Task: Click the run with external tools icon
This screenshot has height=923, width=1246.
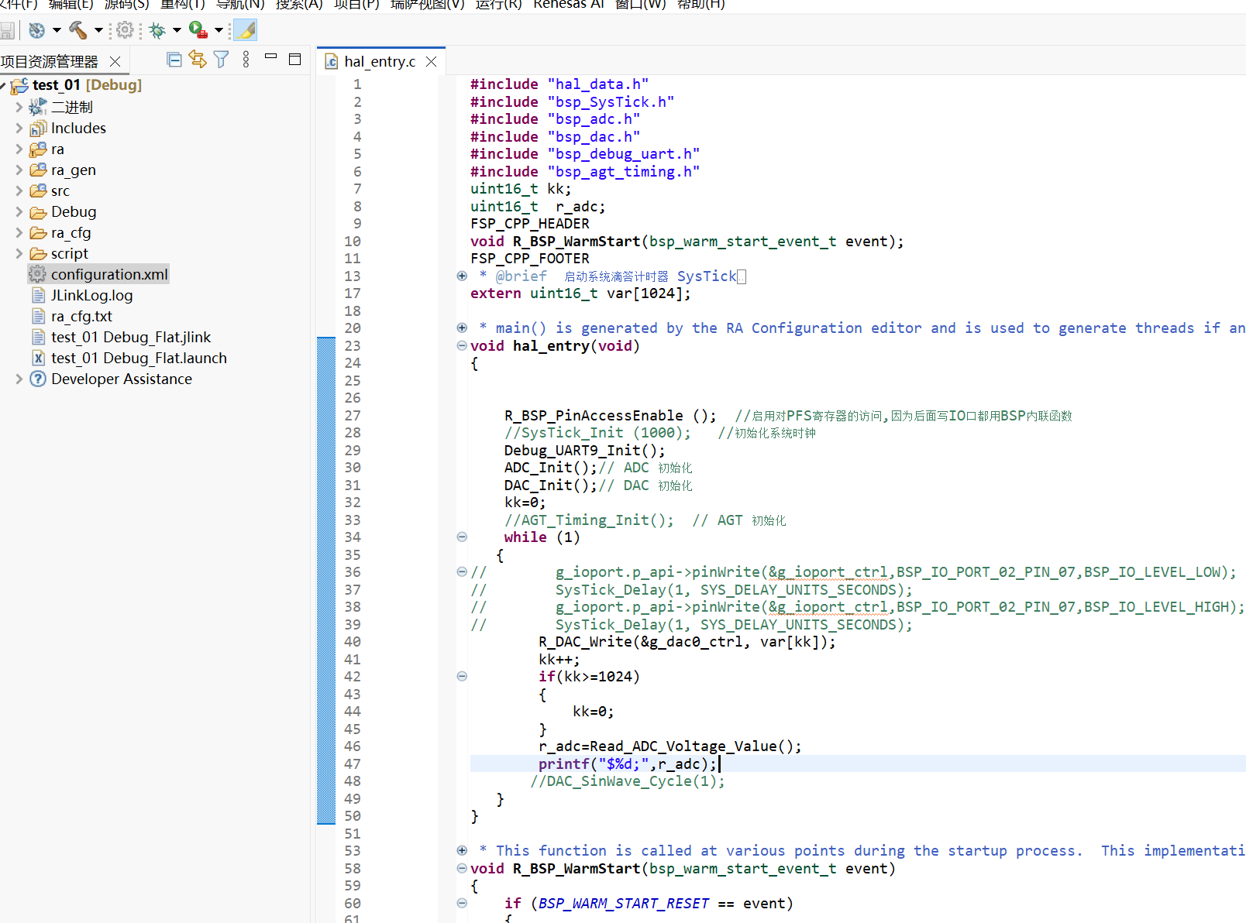Action: (x=198, y=30)
